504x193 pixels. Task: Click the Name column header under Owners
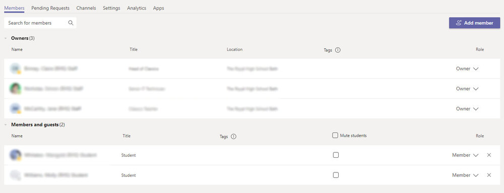pyautogui.click(x=17, y=49)
